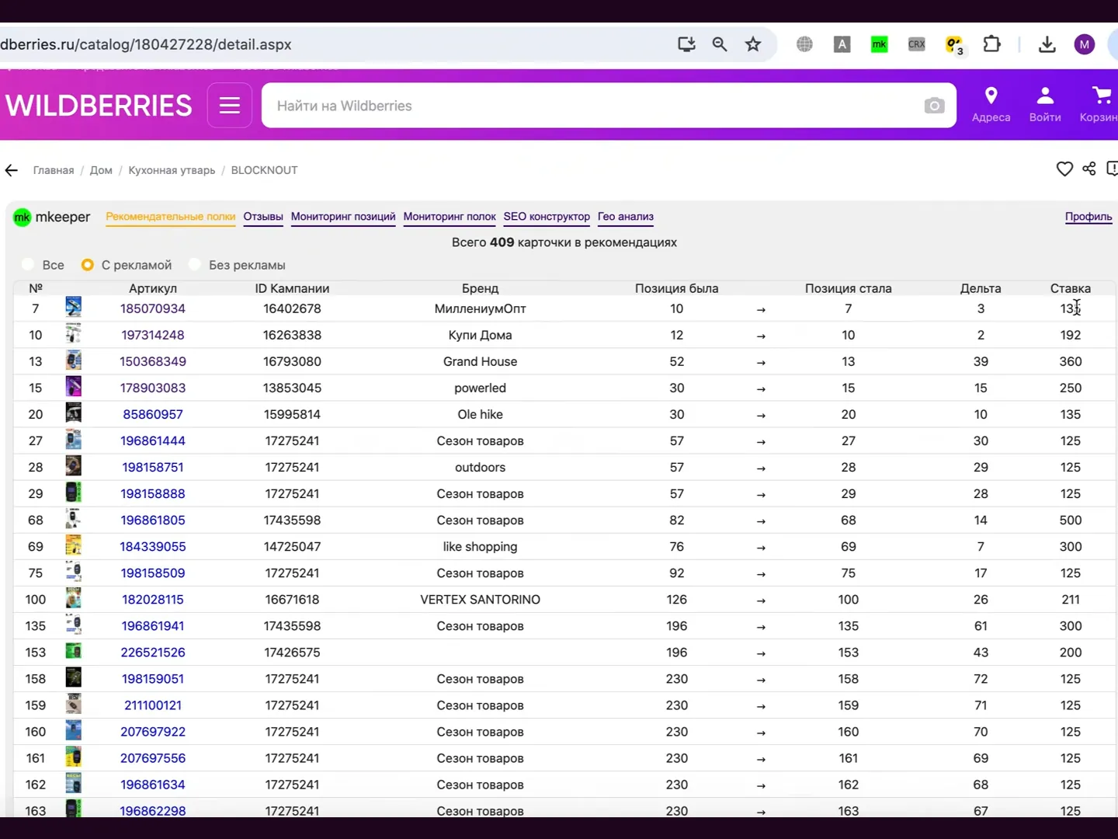Open the Отзывы tab
The image size is (1118, 839).
pos(263,217)
